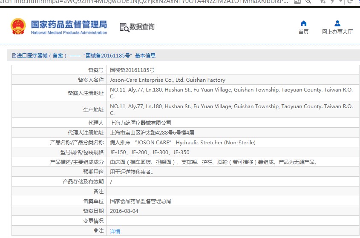
Task: Click the 变更情况 row label
Action: coord(93,221)
